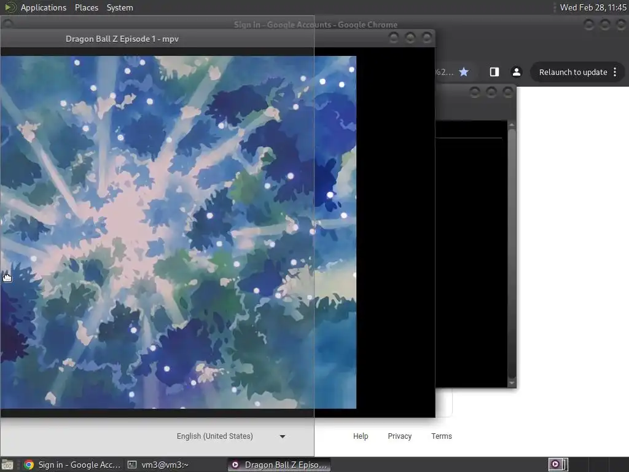Expand the English (United States) language dropdown
The height and width of the screenshot is (472, 629).
pyautogui.click(x=231, y=436)
